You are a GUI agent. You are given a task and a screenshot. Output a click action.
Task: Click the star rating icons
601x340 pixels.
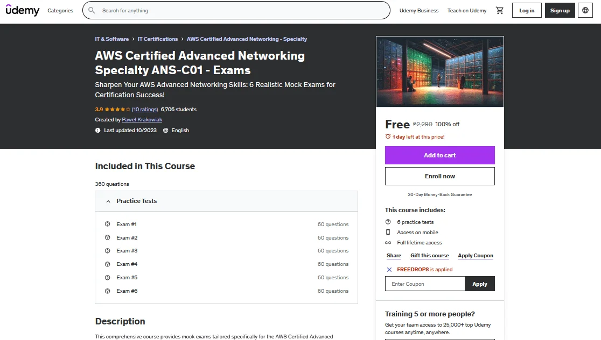click(117, 110)
